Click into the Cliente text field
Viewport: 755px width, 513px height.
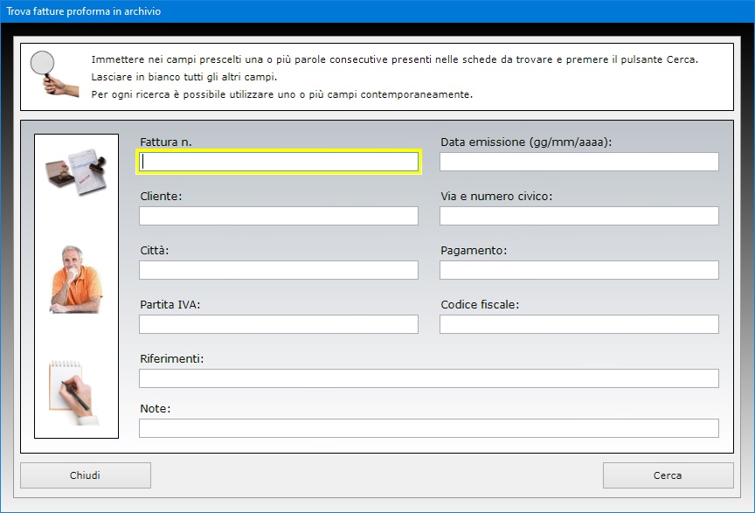tap(279, 216)
